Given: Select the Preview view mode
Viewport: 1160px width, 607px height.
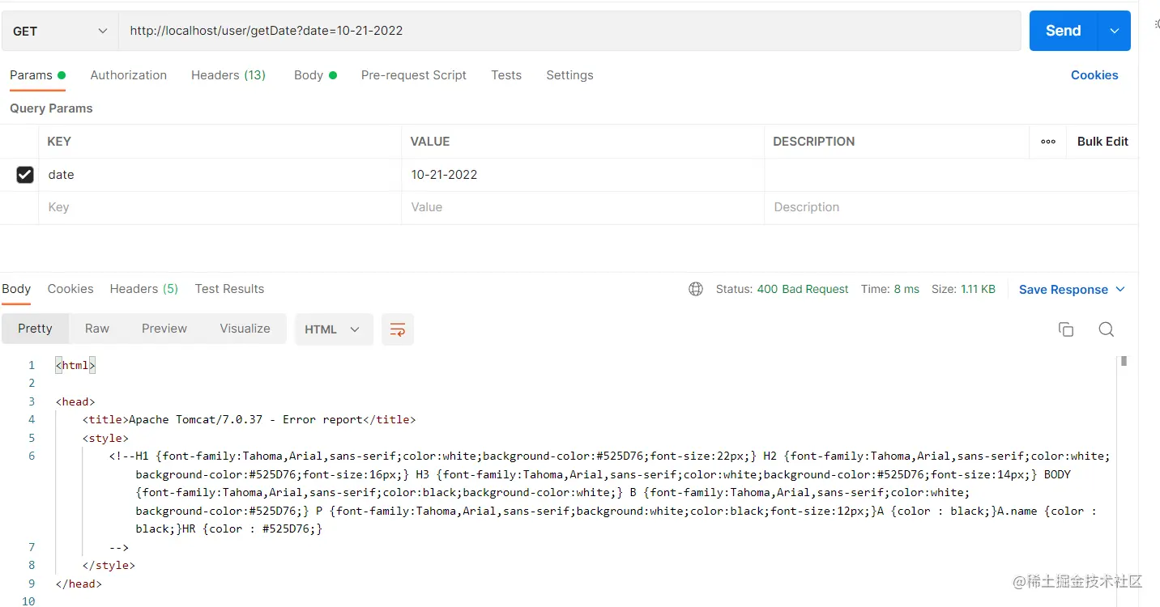Looking at the screenshot, I should pos(164,329).
